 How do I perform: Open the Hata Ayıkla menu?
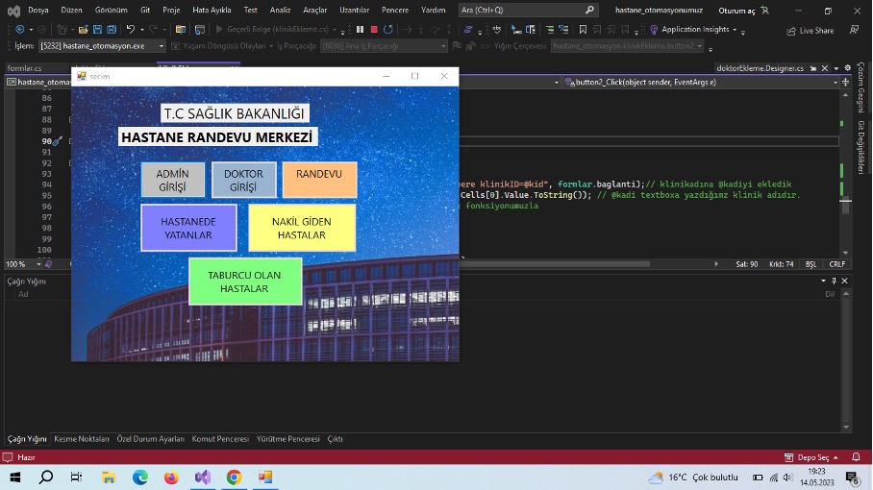point(211,10)
